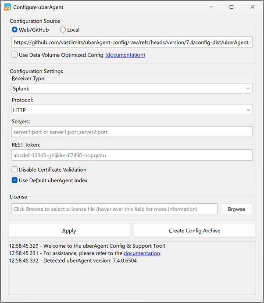The width and height of the screenshot is (264, 303).
Task: Click the GitHub configuration URL field
Action: 132,42
